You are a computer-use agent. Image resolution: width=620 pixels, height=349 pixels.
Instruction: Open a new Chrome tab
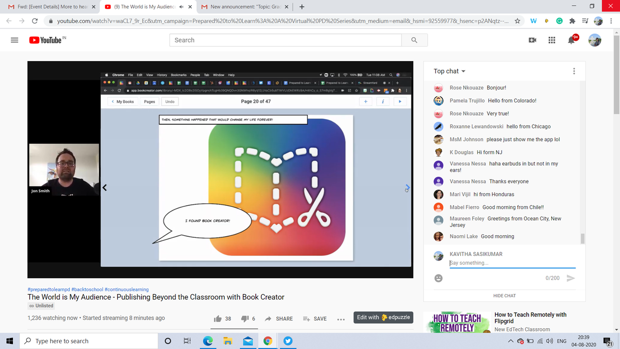[302, 7]
